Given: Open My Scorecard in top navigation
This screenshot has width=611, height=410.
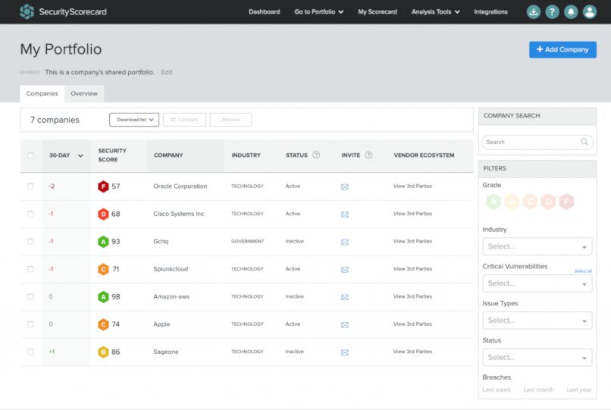Looking at the screenshot, I should click(x=378, y=11).
